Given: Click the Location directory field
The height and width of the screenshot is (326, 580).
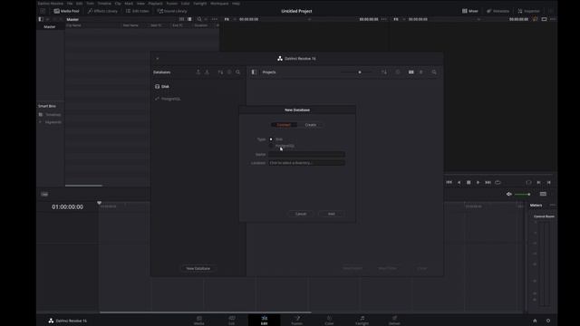Looking at the screenshot, I should pyautogui.click(x=306, y=163).
